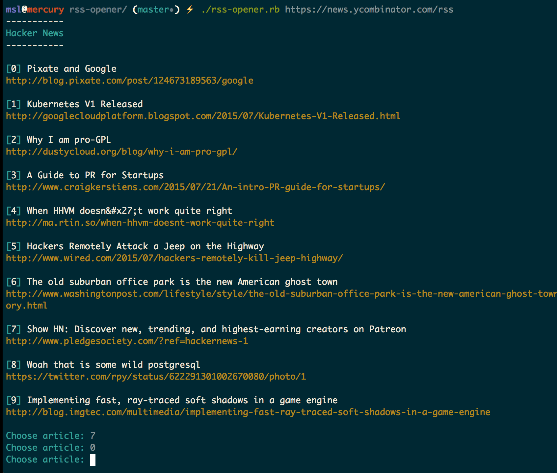
Task: Click the cursor at the empty Choose article prompt
Action: click(x=93, y=460)
